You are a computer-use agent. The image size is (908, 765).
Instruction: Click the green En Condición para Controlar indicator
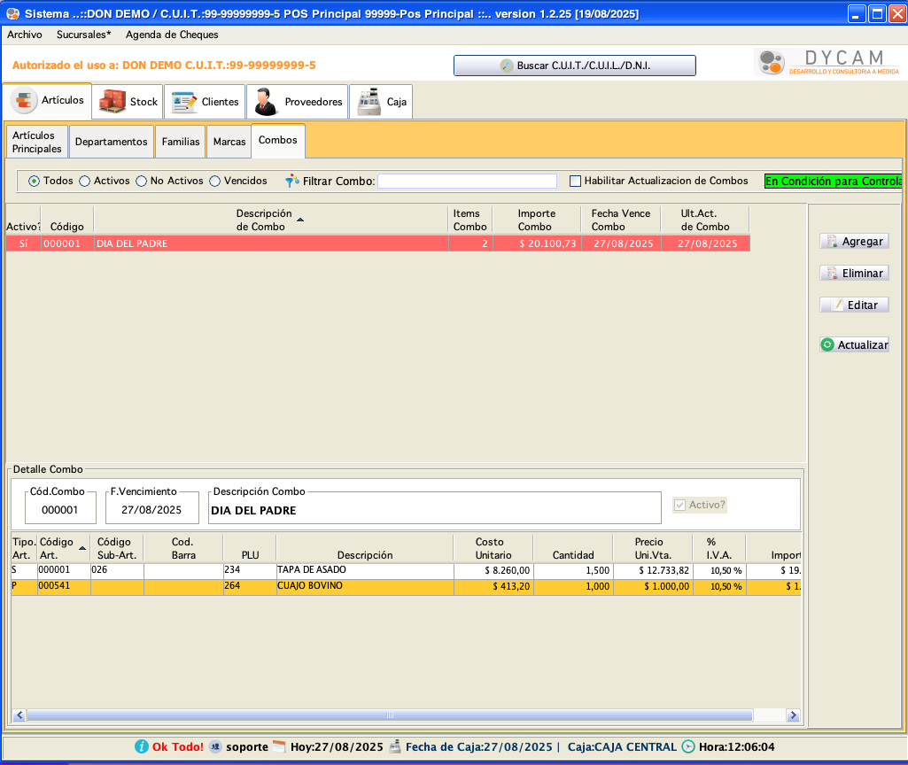pos(832,181)
